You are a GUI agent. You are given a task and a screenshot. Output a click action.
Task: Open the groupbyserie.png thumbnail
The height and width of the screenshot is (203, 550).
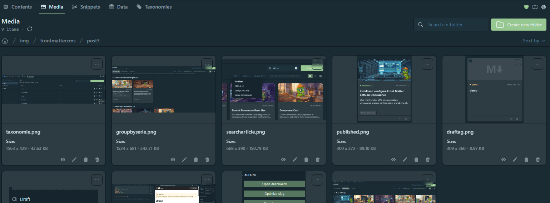(x=164, y=89)
